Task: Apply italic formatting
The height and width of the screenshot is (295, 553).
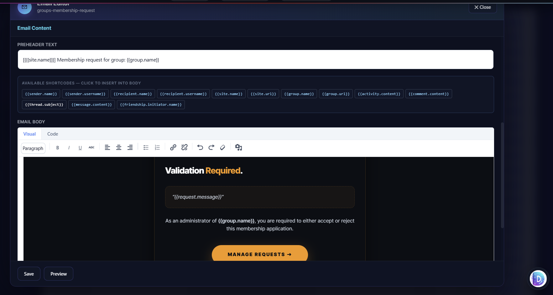Action: pyautogui.click(x=69, y=147)
